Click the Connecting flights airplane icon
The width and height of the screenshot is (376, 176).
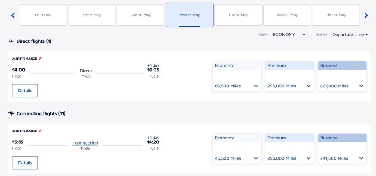pyautogui.click(x=11, y=113)
